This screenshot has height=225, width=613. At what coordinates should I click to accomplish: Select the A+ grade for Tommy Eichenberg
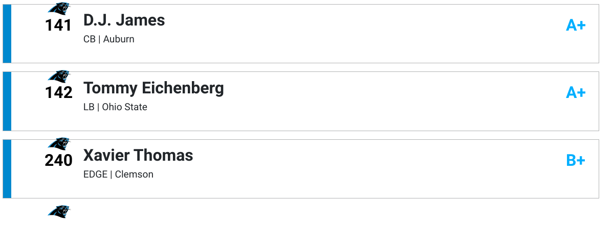coord(575,93)
